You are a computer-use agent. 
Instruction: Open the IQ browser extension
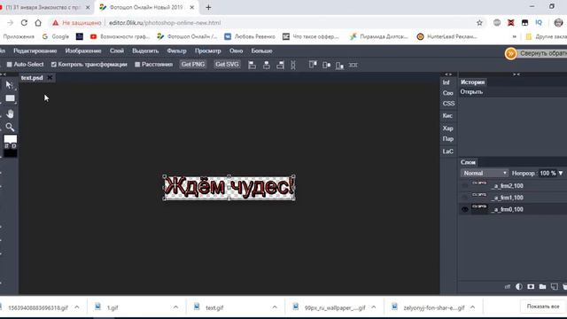pos(539,22)
